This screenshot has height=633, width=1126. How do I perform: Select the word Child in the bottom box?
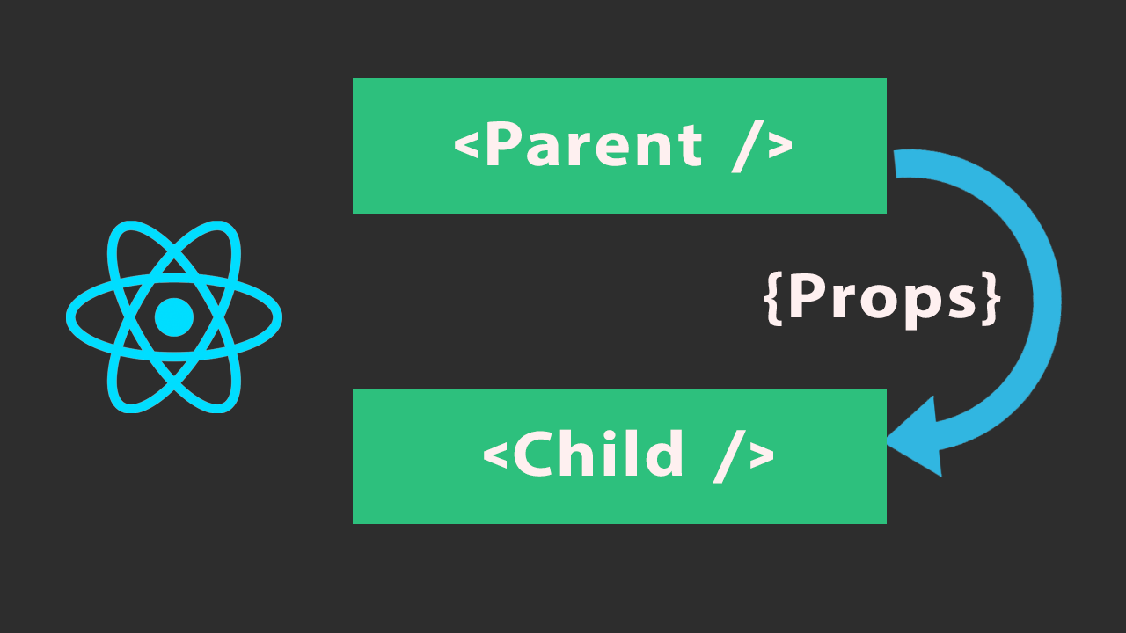pos(598,455)
